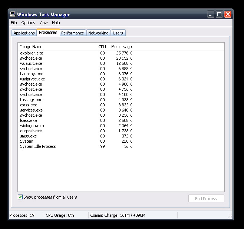Click the End Process button
This screenshot has width=244, height=229.
tap(206, 199)
